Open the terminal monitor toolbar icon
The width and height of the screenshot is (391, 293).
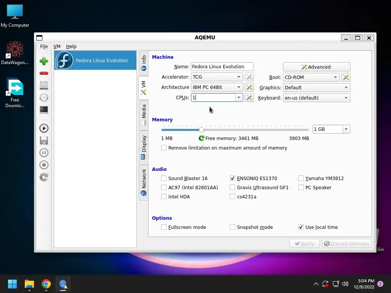point(44,109)
